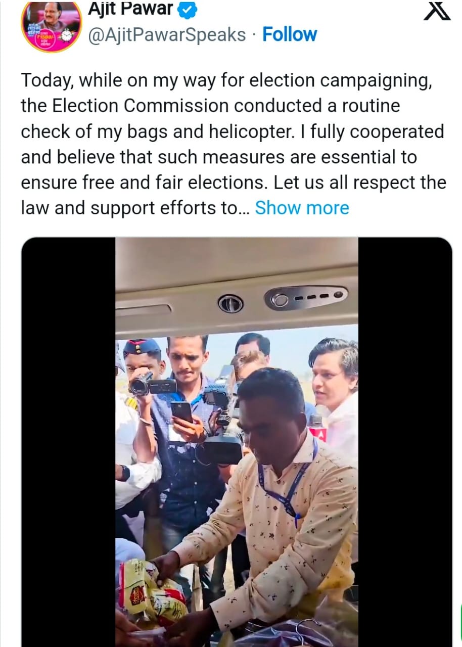This screenshot has width=462, height=647.
Task: Play the embedded helicopter check video
Action: (x=237, y=442)
